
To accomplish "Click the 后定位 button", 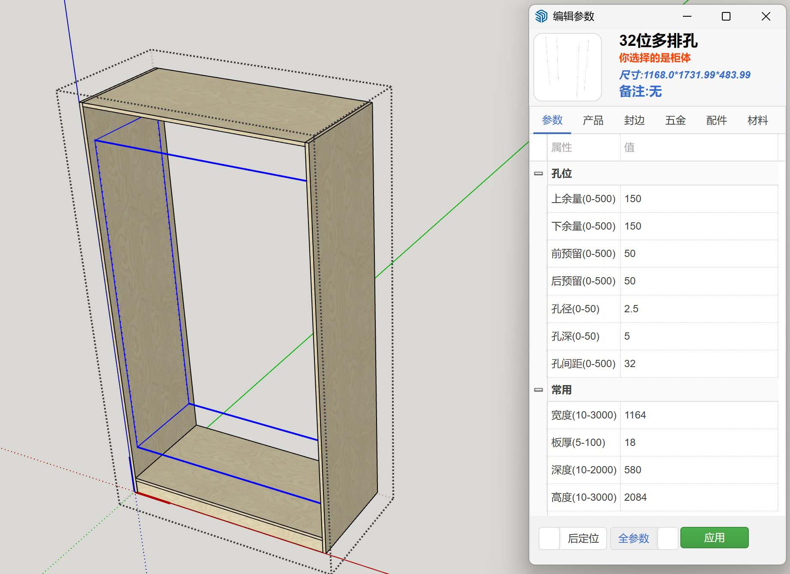I will tap(584, 538).
